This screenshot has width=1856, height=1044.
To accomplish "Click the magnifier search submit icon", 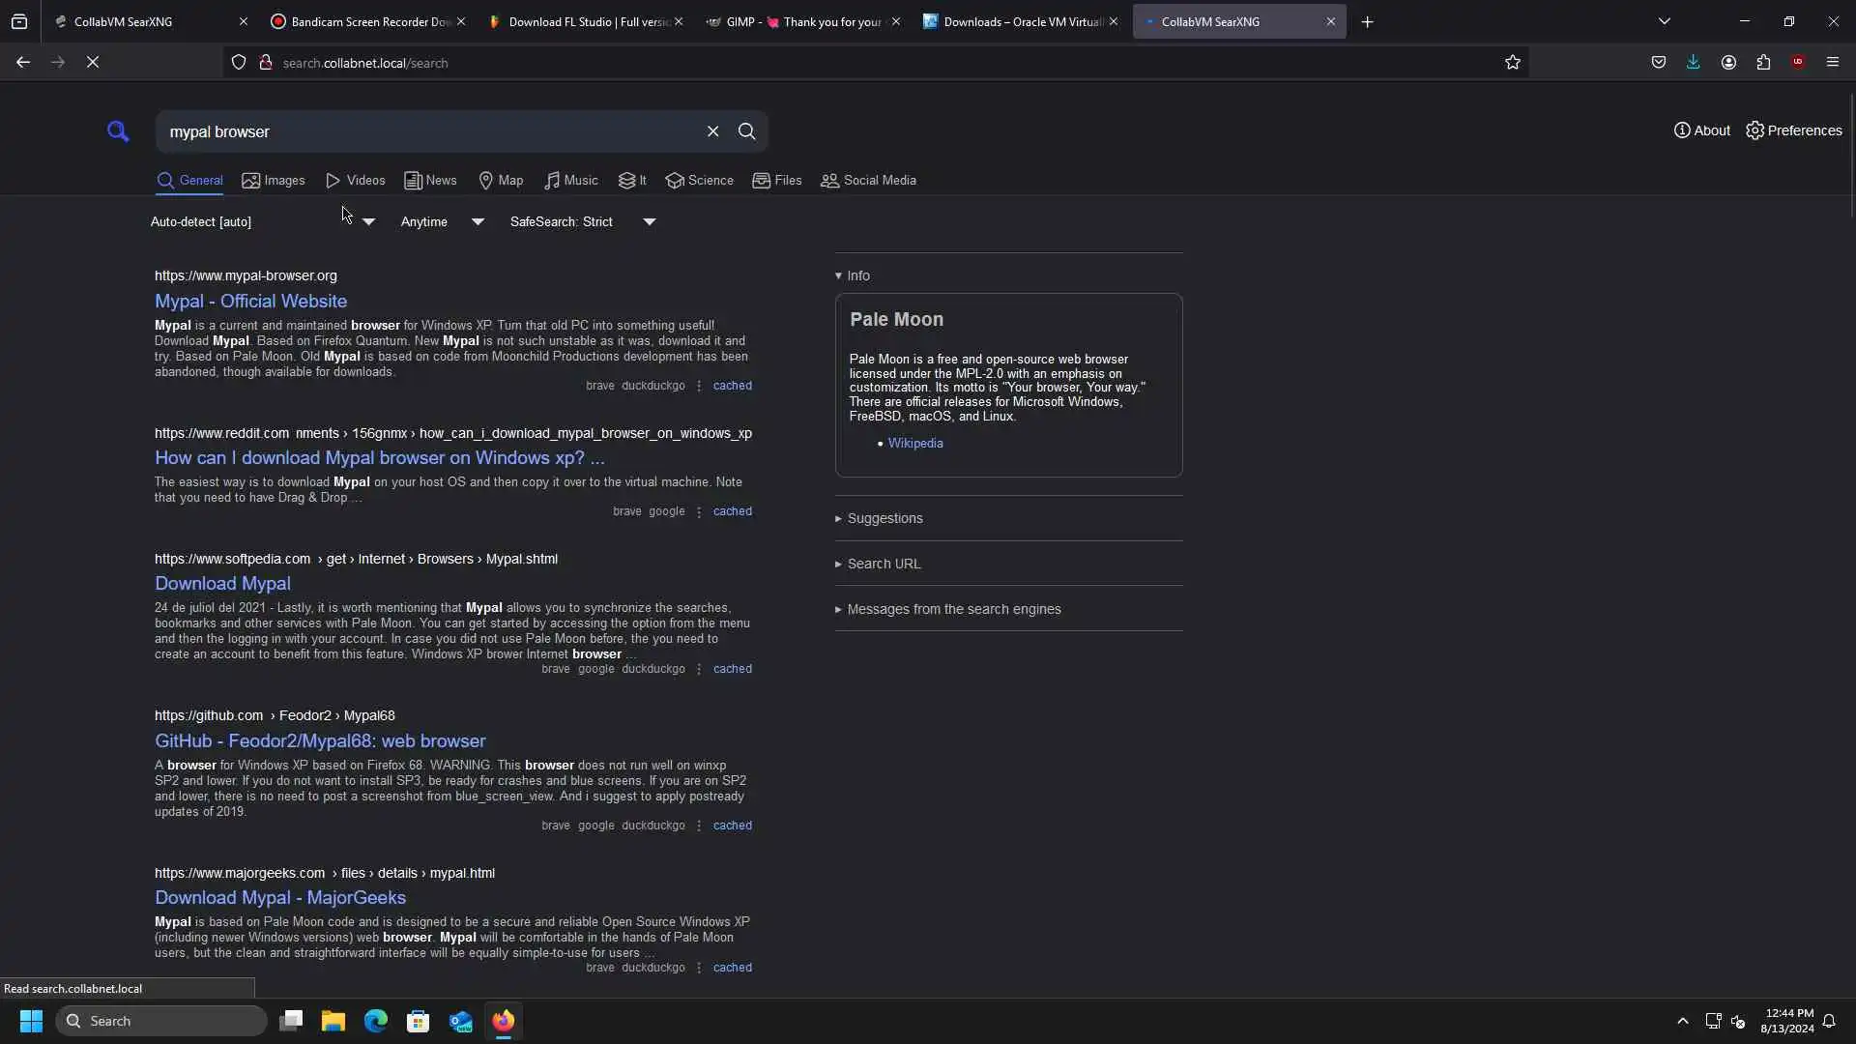I will click(746, 131).
